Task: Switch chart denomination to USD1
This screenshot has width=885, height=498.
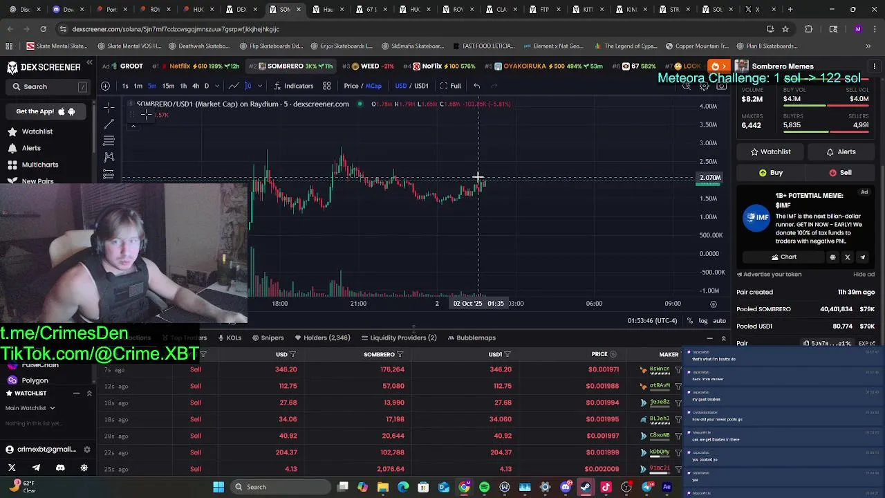Action: [x=421, y=86]
